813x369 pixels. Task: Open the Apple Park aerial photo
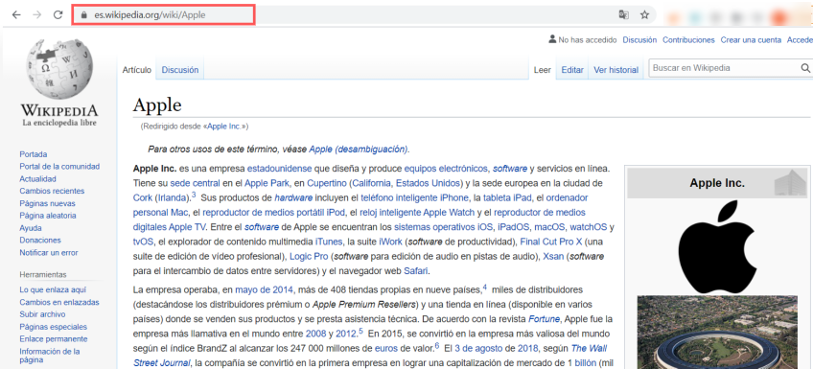(717, 333)
